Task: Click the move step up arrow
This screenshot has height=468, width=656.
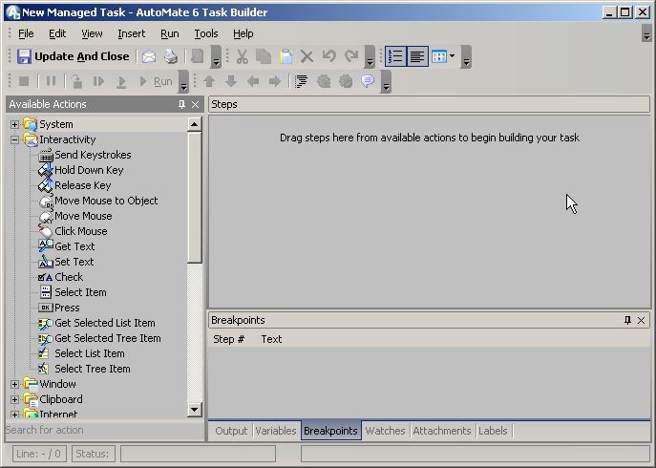Action: click(209, 81)
